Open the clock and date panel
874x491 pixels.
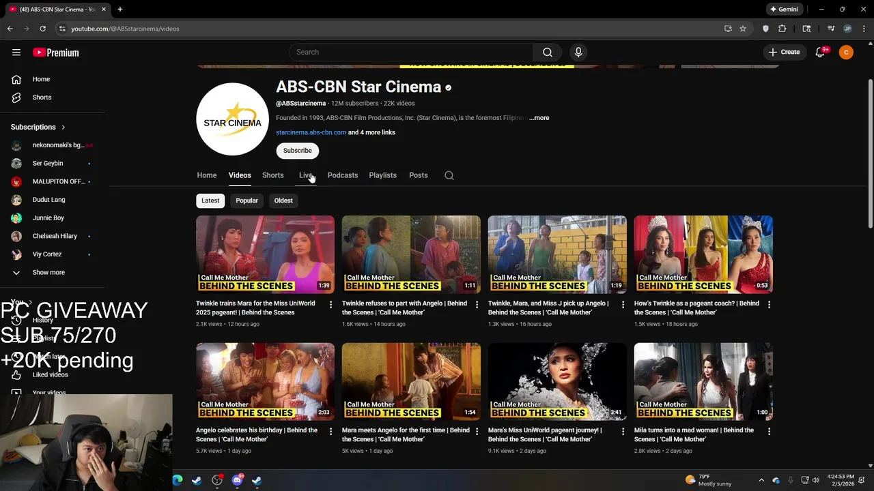pos(841,480)
